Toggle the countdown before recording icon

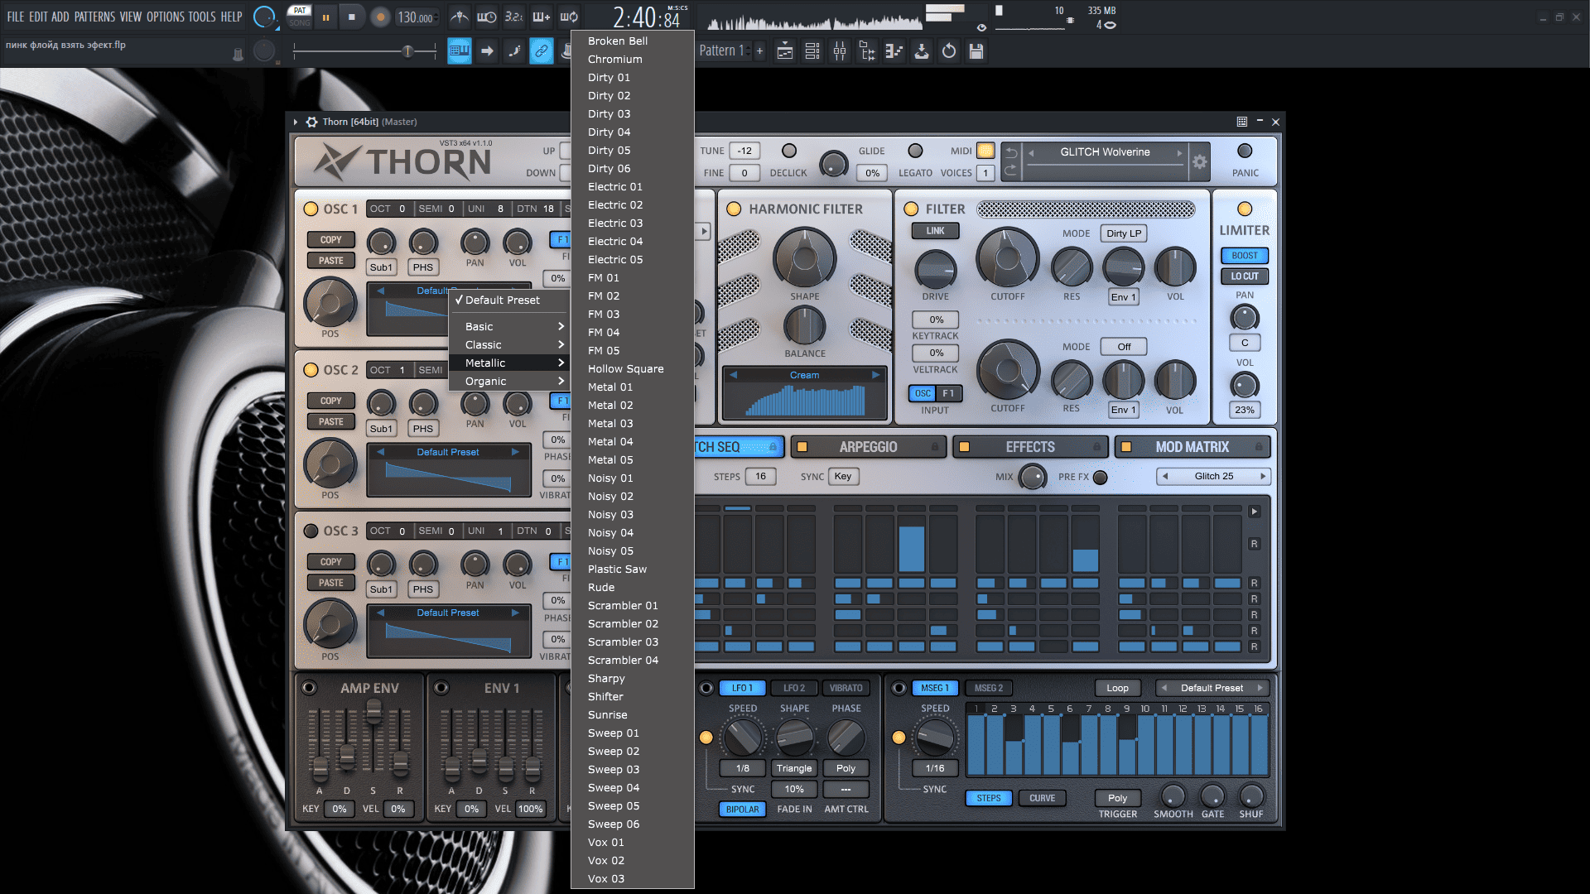pyautogui.click(x=514, y=17)
